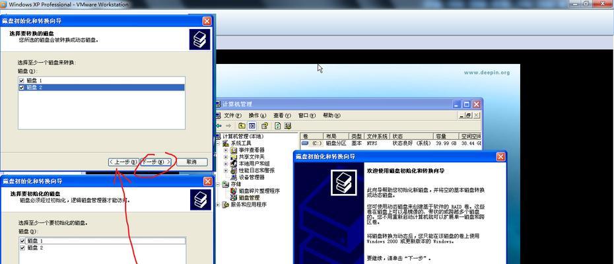Open 设备管理器 in the console tree
Screen dimensions: 614x264
252,177
